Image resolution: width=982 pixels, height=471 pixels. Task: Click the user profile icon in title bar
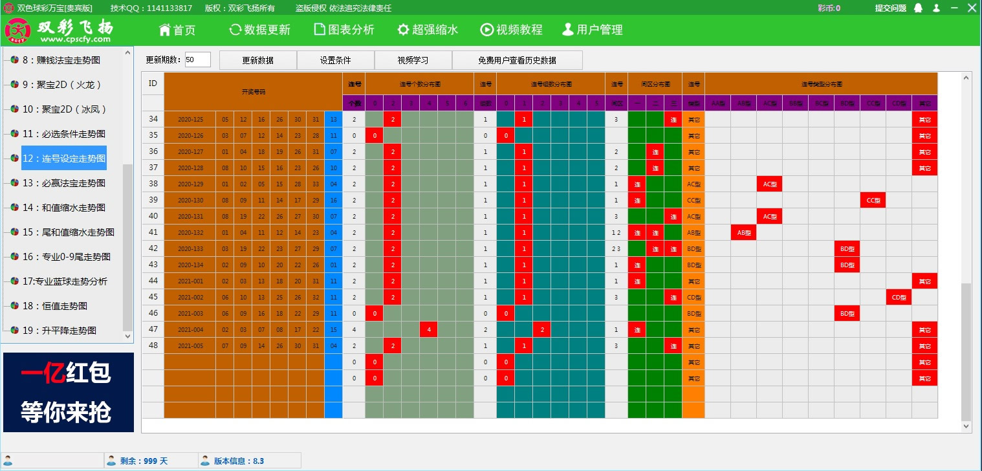pyautogui.click(x=936, y=8)
